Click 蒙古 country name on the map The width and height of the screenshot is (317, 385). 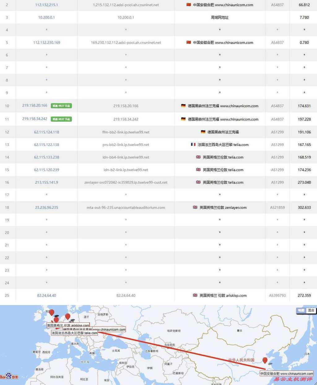pos(240,330)
